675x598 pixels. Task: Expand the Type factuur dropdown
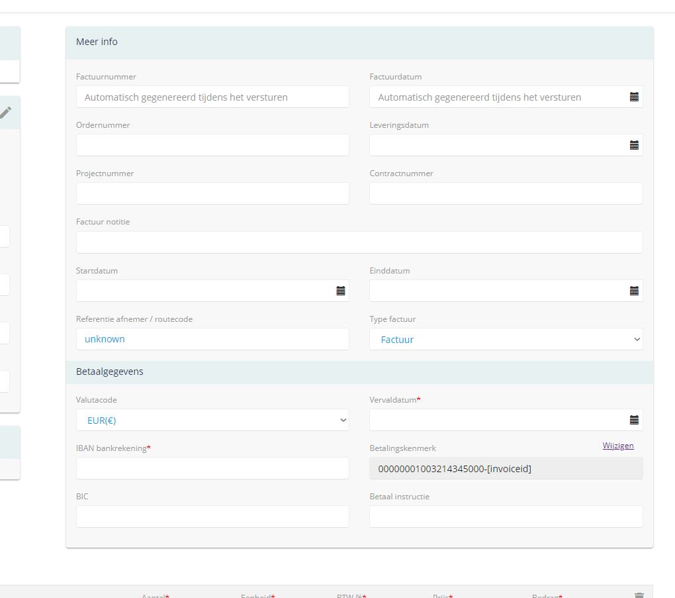pos(506,340)
